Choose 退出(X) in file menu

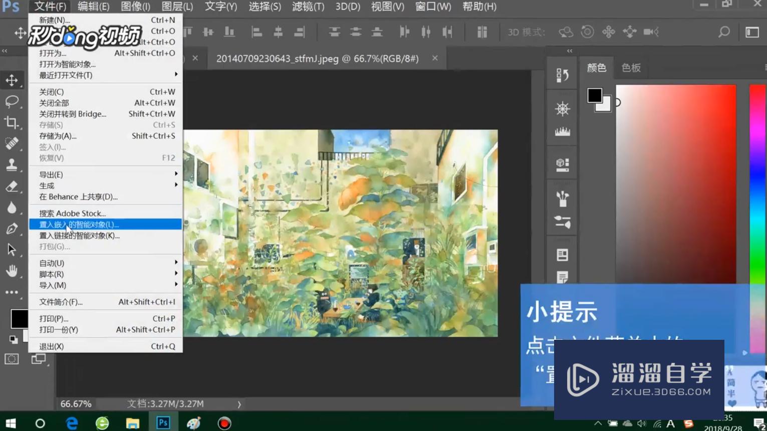[x=105, y=346]
